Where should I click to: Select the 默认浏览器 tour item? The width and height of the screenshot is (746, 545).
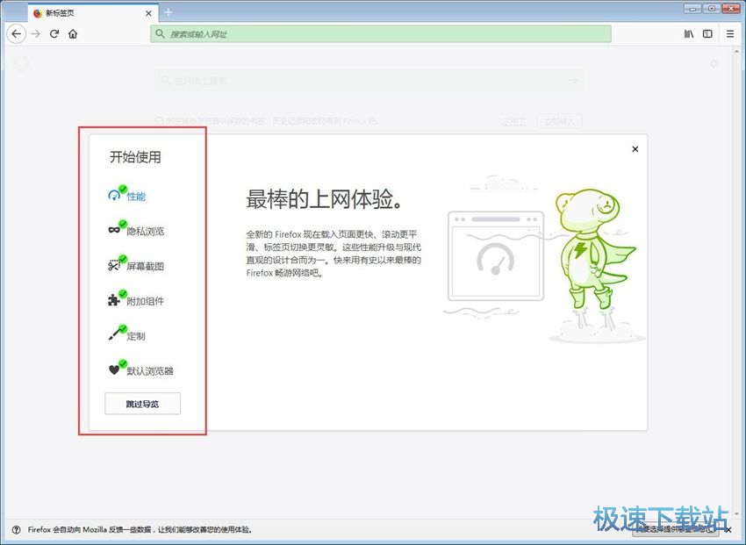tap(140, 369)
